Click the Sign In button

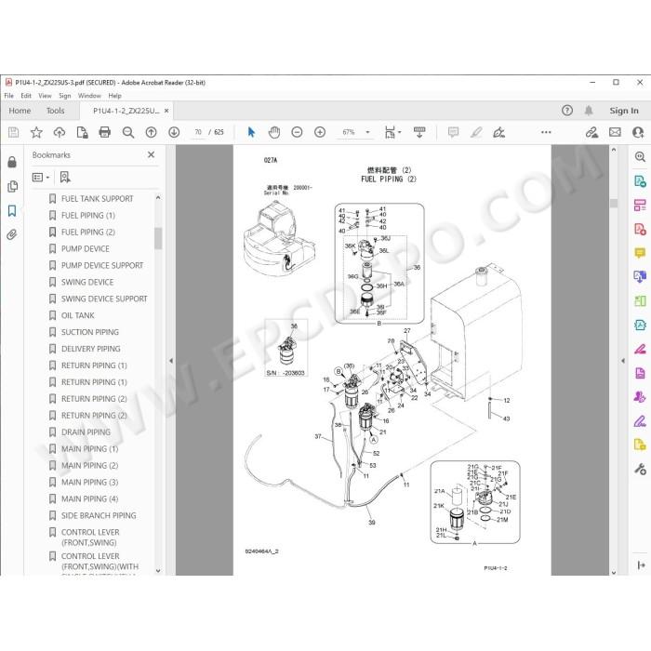pos(624,111)
